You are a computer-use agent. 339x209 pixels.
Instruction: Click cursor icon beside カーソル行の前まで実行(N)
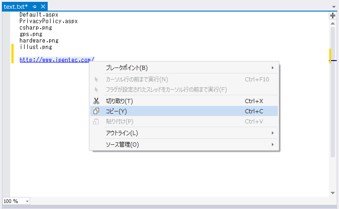(96, 80)
